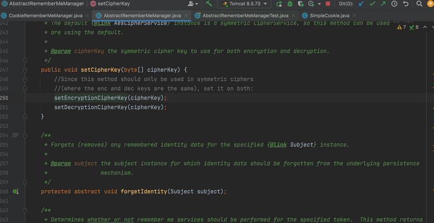Run with Coverage shield icon
The width and height of the screenshot is (434, 223).
pyautogui.click(x=301, y=4)
